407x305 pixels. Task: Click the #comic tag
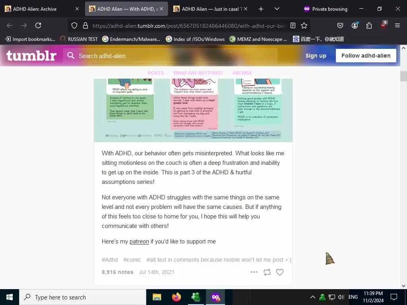pos(132,260)
